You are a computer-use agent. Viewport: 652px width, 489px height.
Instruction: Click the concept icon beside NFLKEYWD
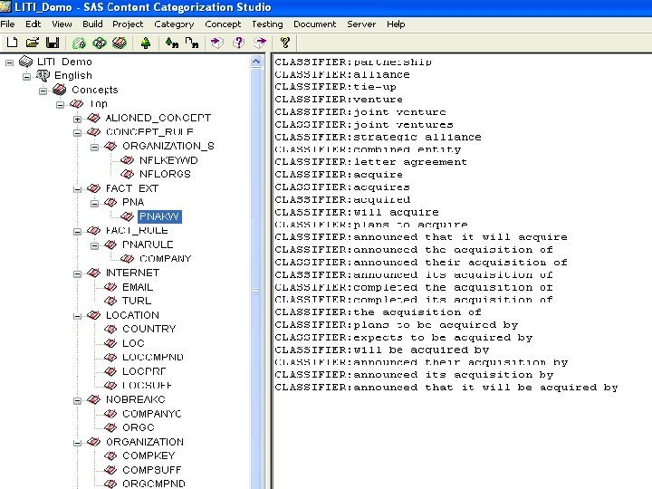point(128,160)
